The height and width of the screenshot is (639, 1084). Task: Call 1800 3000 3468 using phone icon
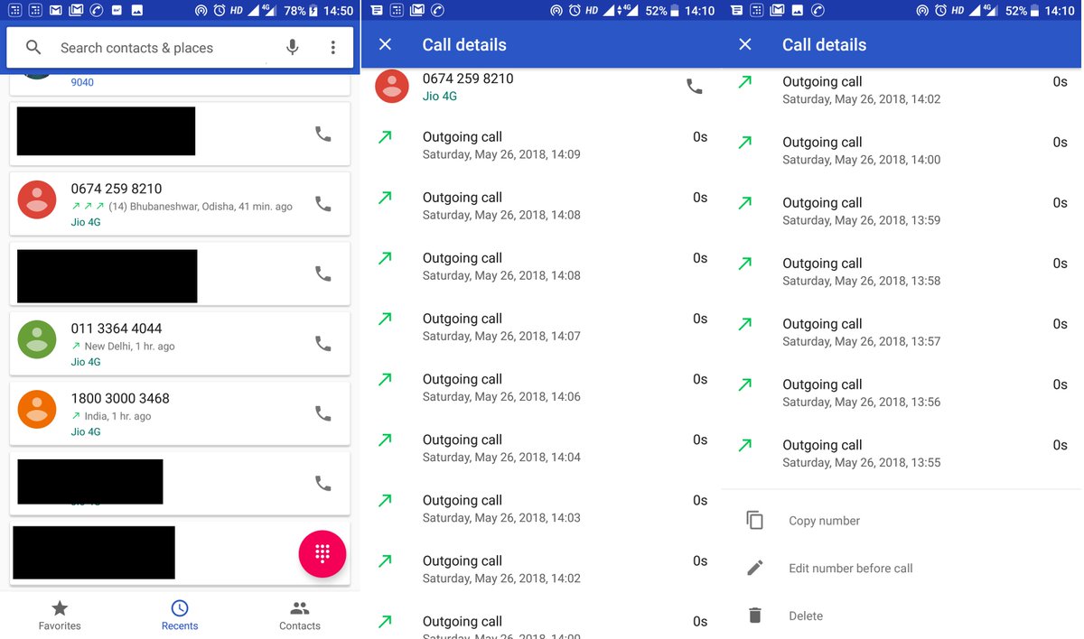coord(322,413)
